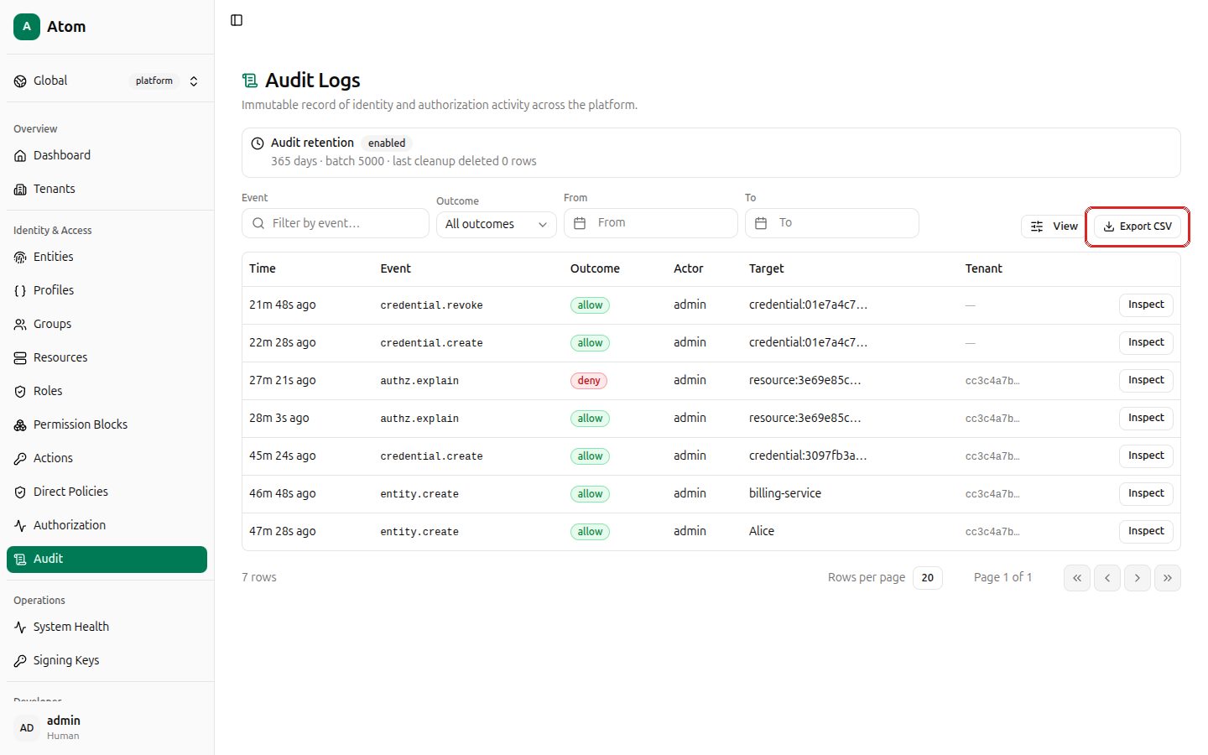Click the Actions key icon
Screen dimensions: 1208x755
(x=20, y=458)
